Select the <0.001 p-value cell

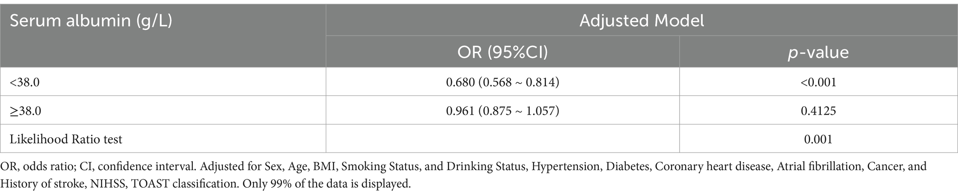pyautogui.click(x=818, y=82)
